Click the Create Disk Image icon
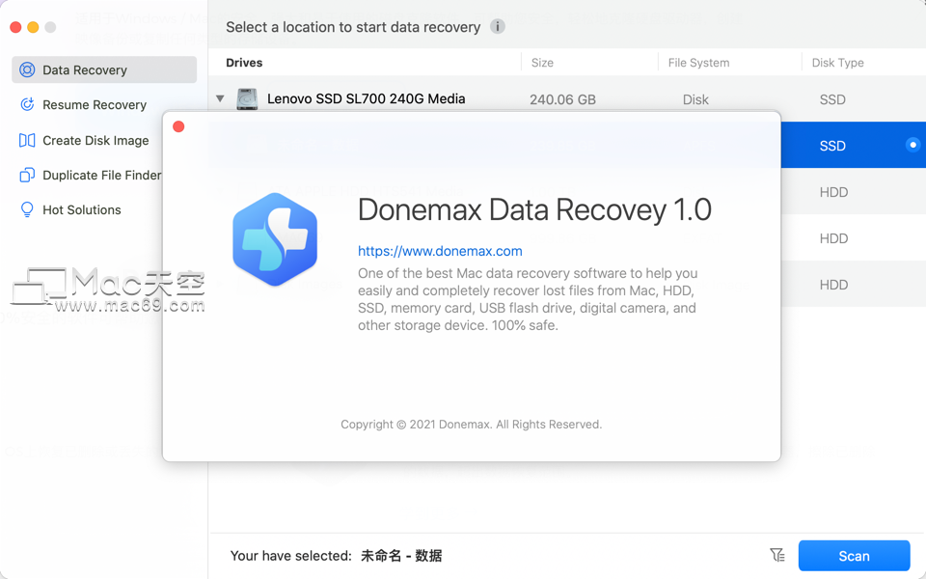Viewport: 926px width, 579px height. point(27,140)
